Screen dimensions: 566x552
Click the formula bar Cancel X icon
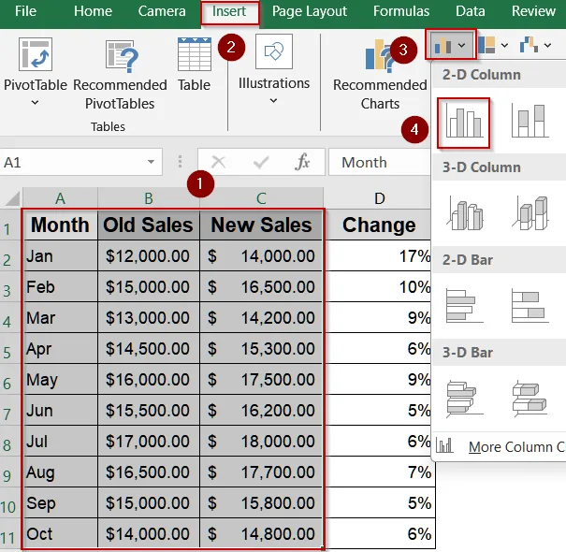[x=218, y=162]
